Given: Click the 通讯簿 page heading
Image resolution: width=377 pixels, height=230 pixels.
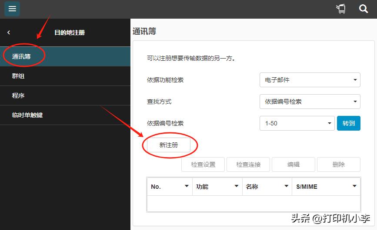Looking at the screenshot, I should [144, 31].
